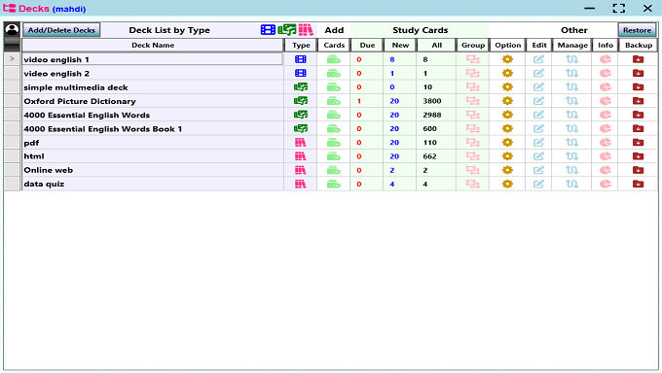Add cards to Oxford Picture Dictionary deck
Viewport: 662px width, 373px height.
pos(334,101)
